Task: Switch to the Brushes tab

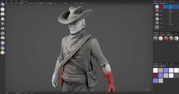Action: [x=162, y=32]
